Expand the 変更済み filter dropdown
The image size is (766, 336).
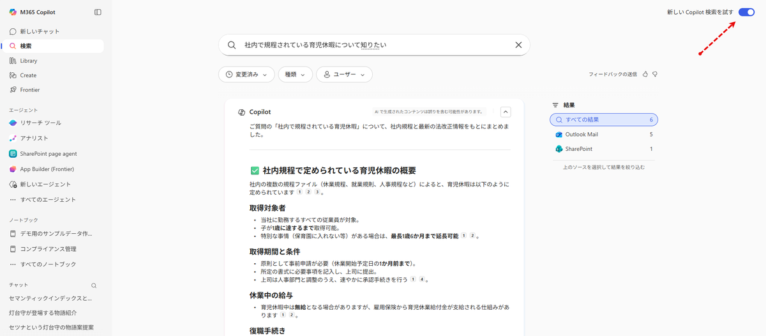[x=246, y=75]
